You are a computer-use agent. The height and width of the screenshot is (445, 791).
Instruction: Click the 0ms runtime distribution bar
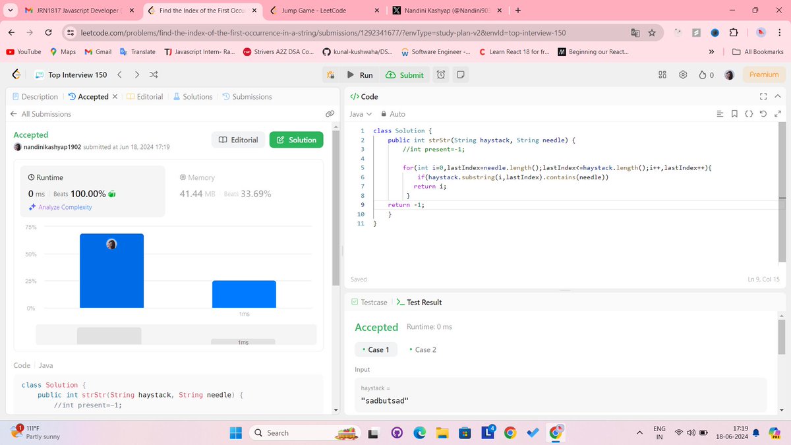(x=111, y=270)
